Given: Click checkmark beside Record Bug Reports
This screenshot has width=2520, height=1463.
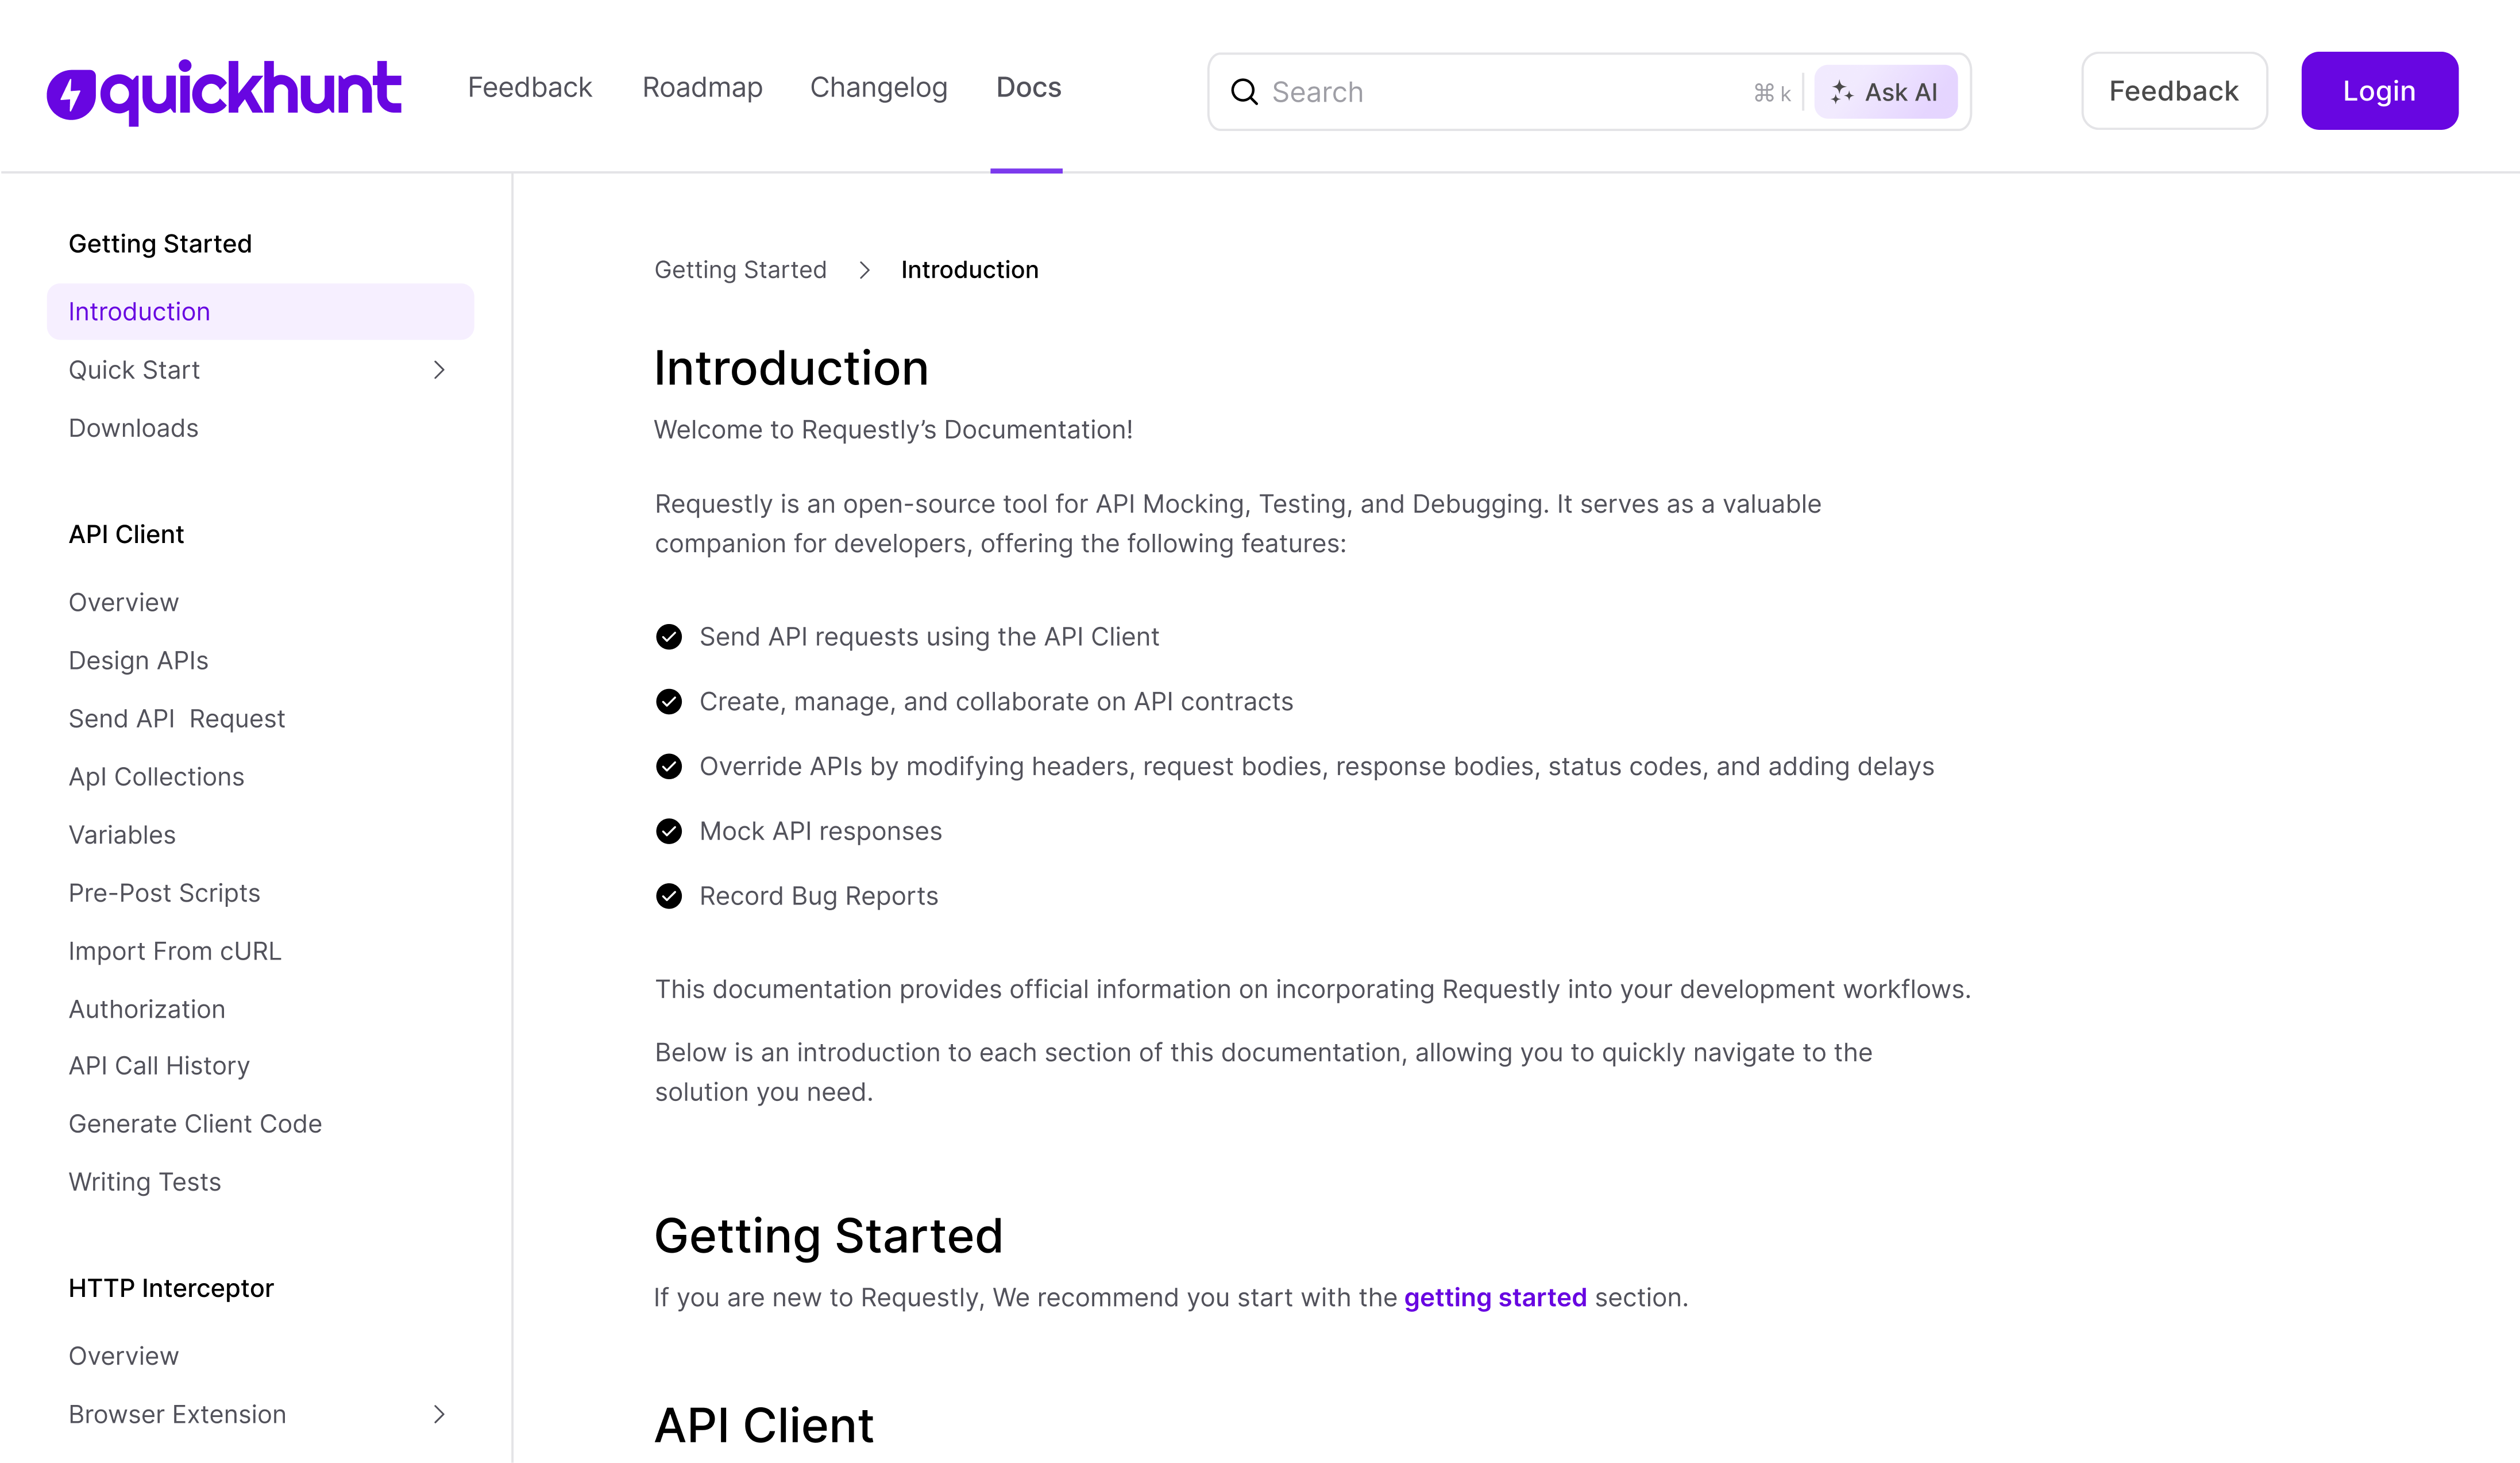Looking at the screenshot, I should pos(669,896).
